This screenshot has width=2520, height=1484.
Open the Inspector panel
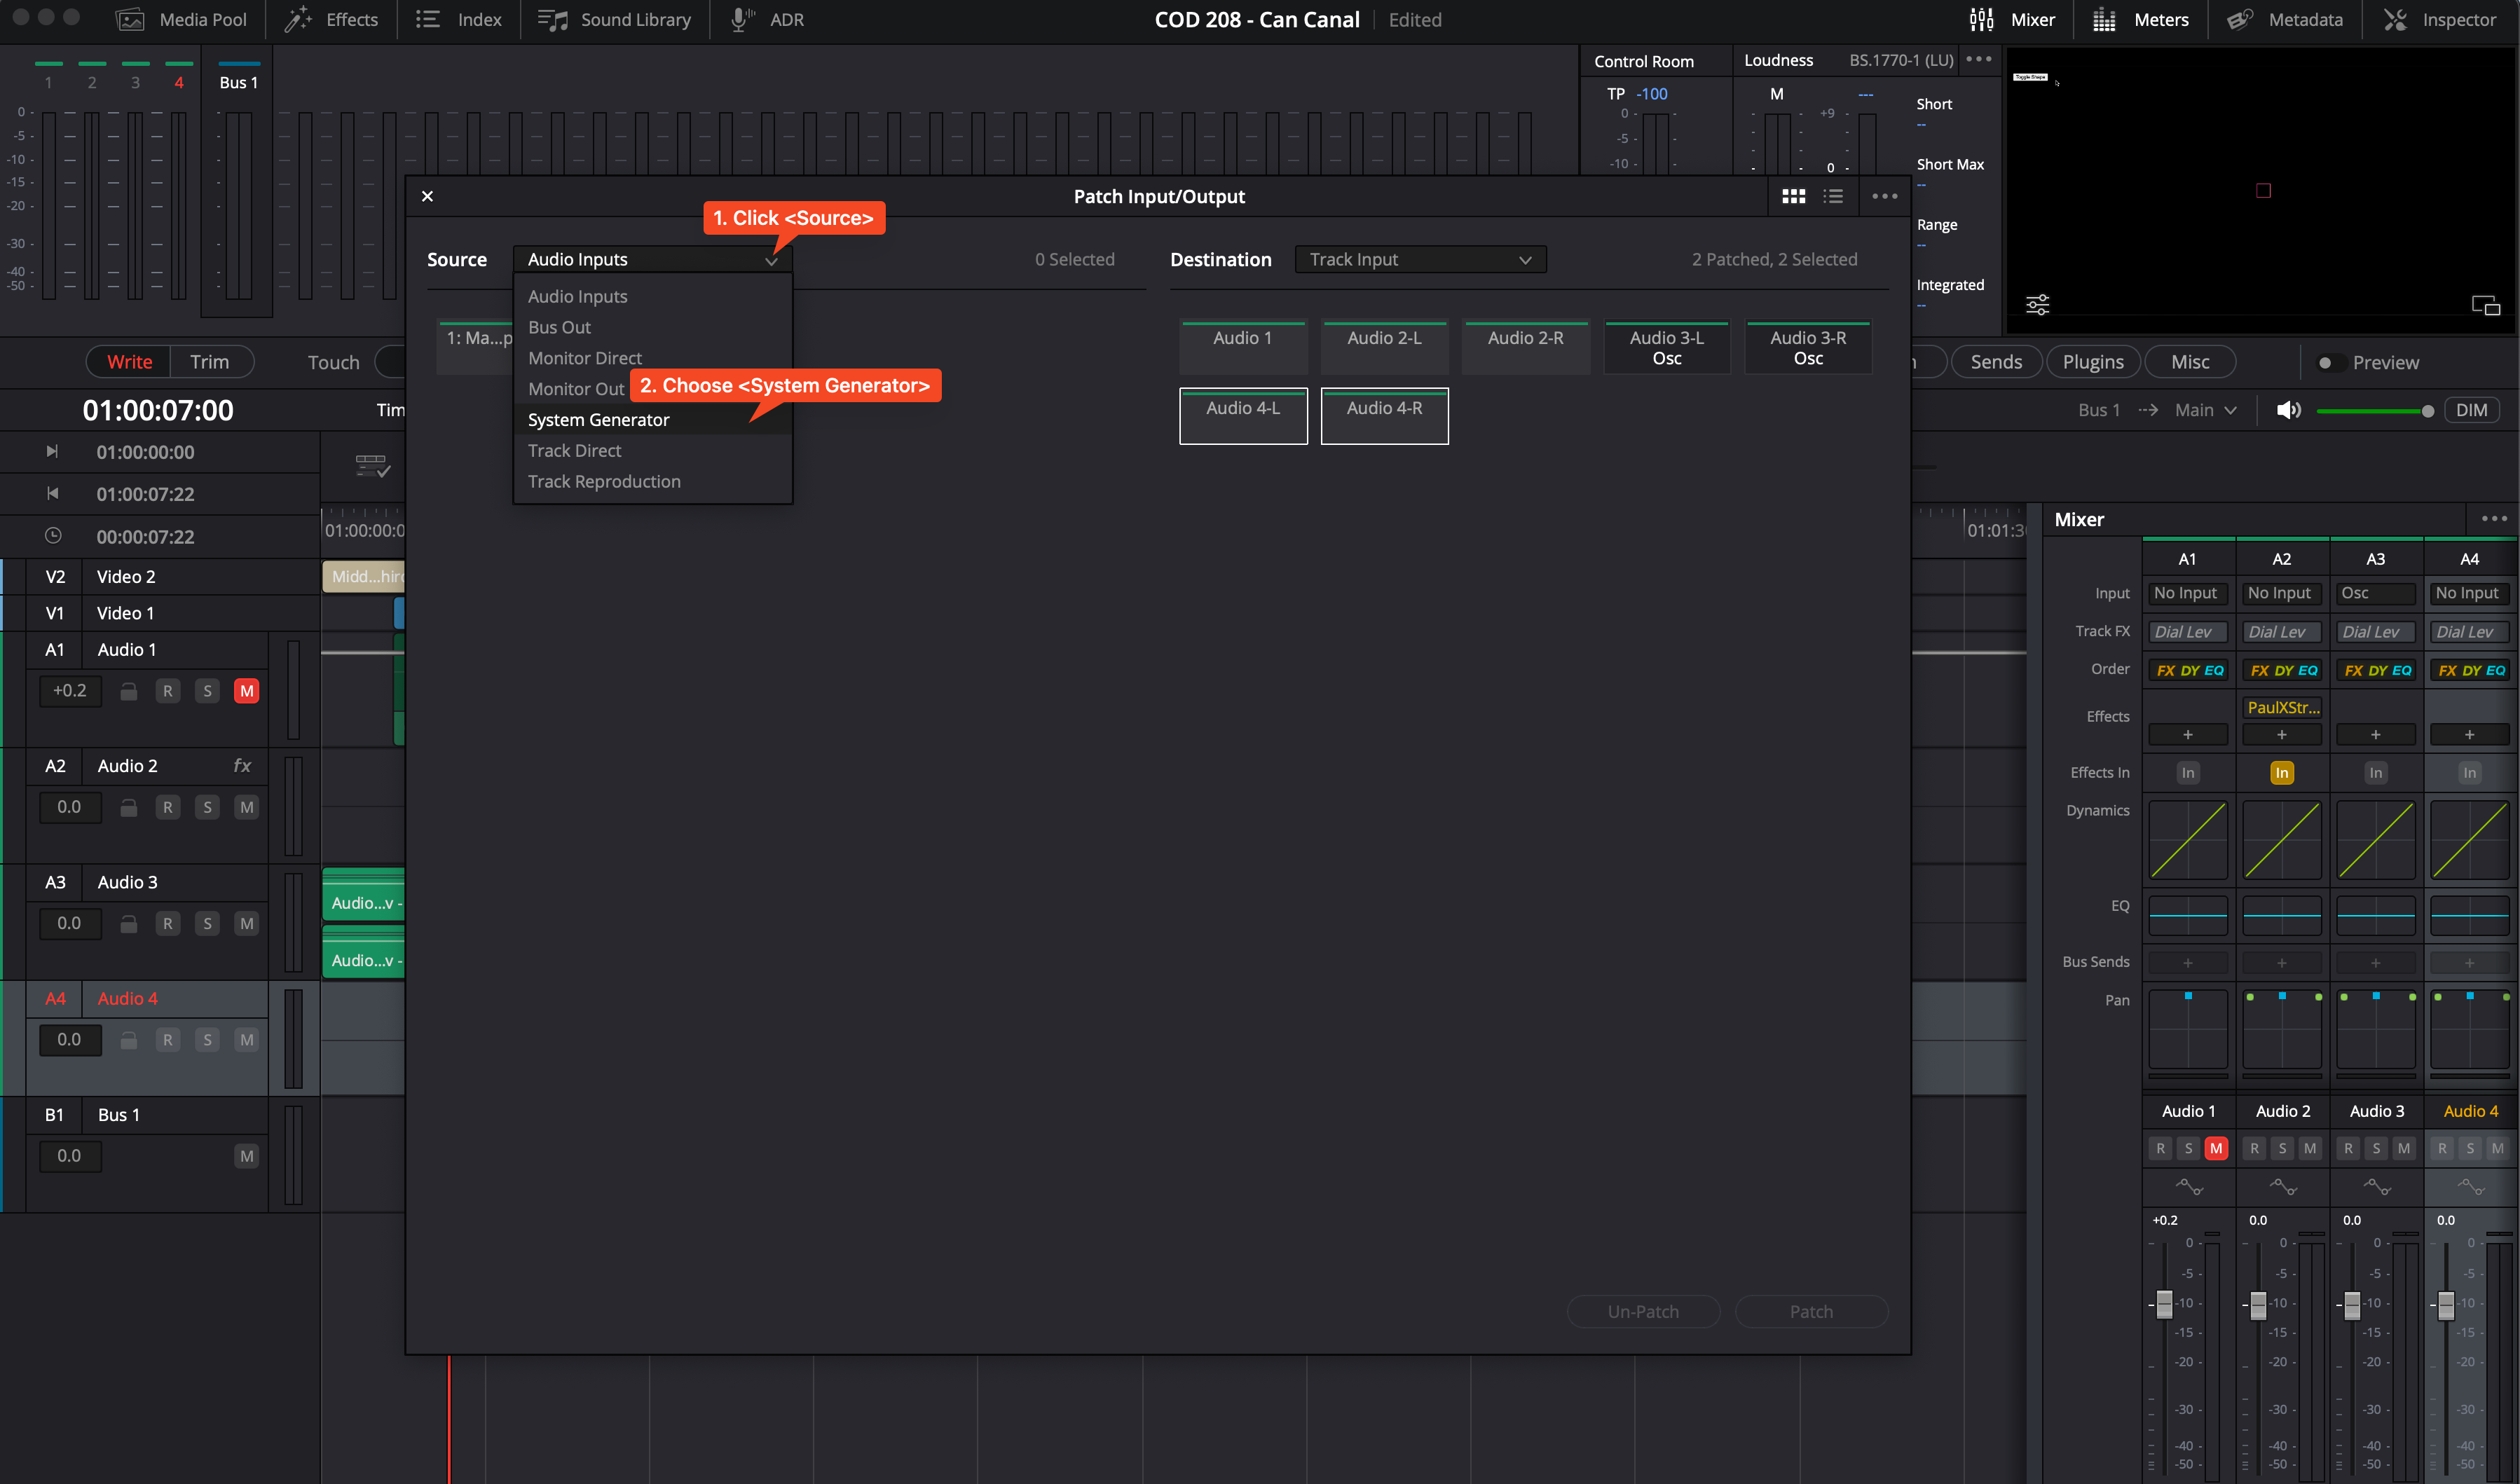2440,19
